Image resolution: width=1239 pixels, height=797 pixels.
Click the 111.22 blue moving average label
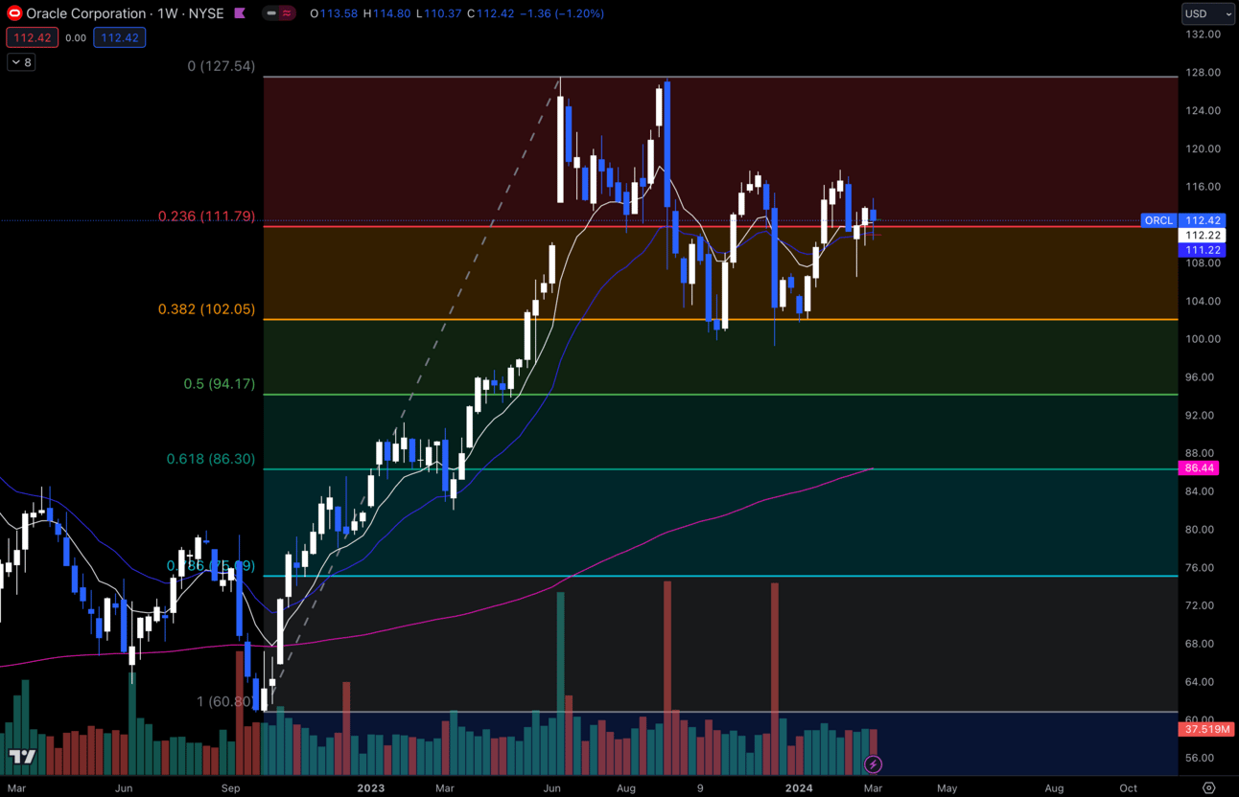[x=1203, y=250]
